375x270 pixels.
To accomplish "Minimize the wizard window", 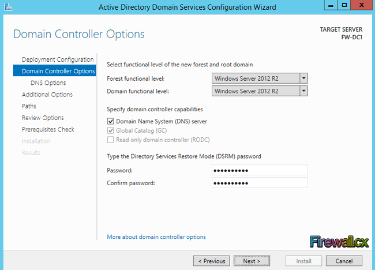I will tap(331, 5).
